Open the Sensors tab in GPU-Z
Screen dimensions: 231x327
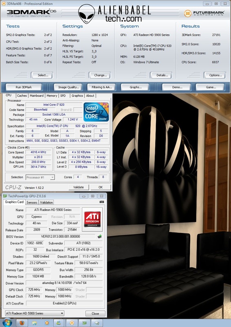[32, 202]
